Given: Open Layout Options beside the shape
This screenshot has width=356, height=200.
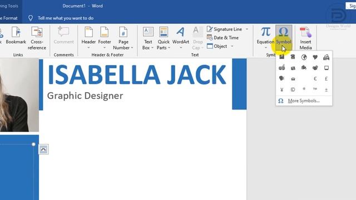Looking at the screenshot, I should (43, 149).
